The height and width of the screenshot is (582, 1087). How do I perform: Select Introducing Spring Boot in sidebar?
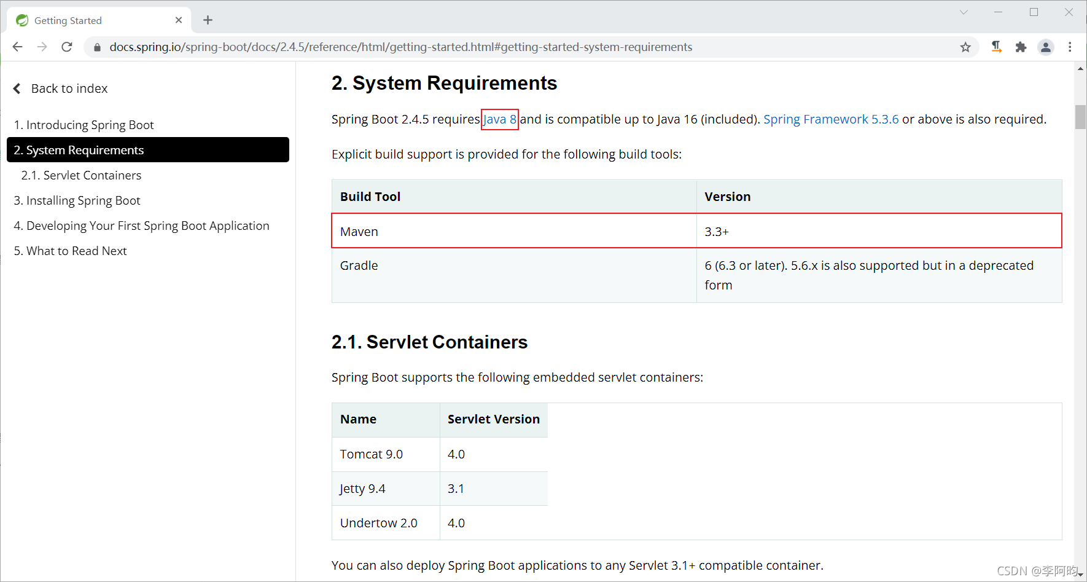(x=84, y=125)
